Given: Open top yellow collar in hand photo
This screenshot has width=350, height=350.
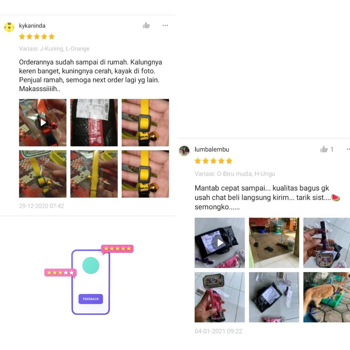Looking at the screenshot, I should [x=145, y=123].
